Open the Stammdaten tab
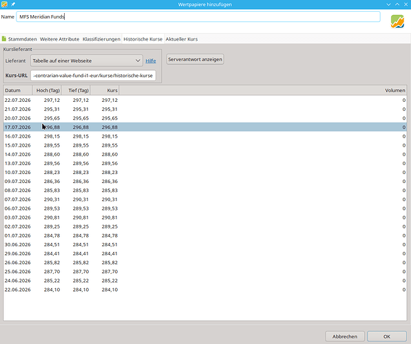This screenshot has height=344, width=411. 22,39
